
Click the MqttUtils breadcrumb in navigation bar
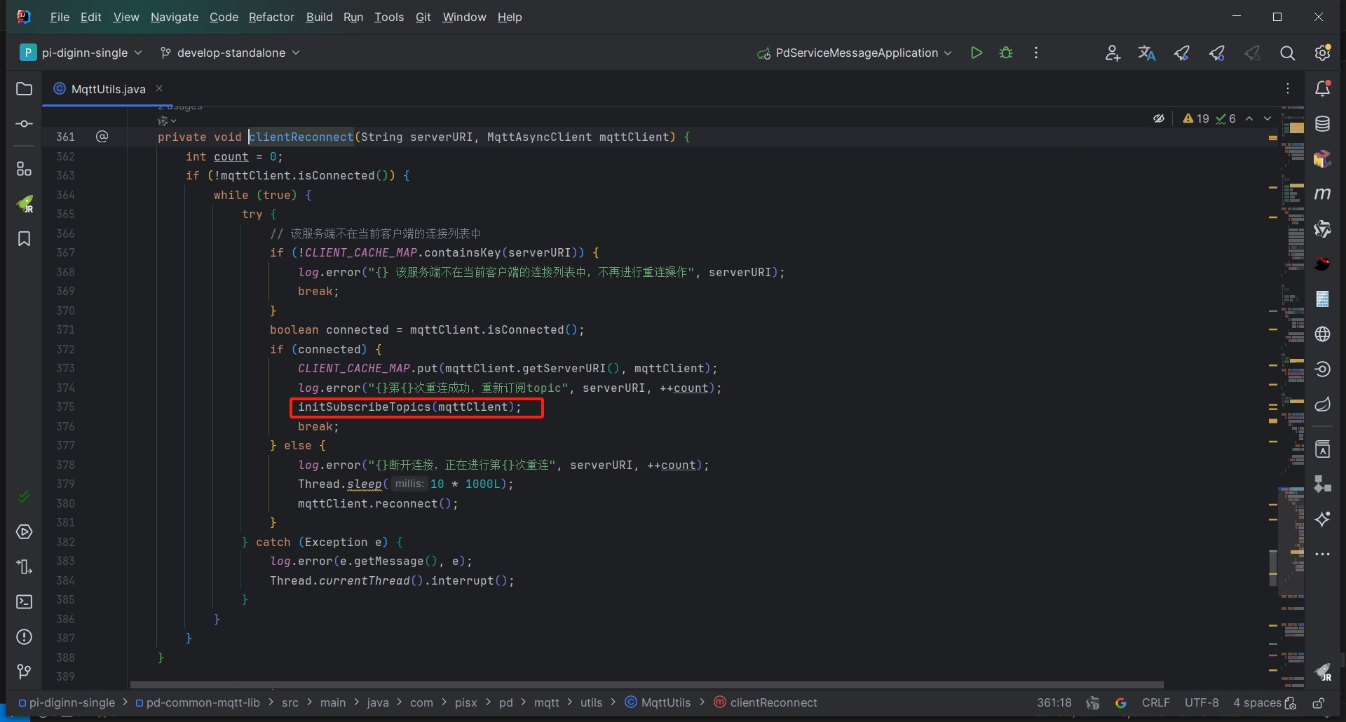pos(665,702)
